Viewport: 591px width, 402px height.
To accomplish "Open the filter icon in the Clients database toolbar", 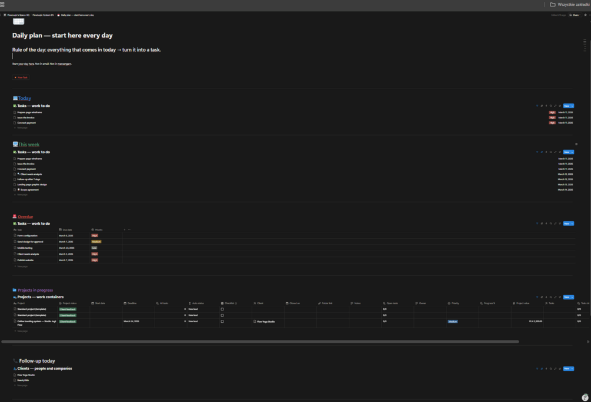I will coord(537,369).
